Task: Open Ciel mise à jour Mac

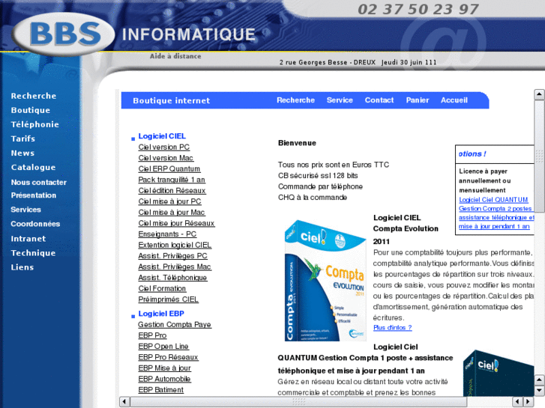Action: coord(172,212)
